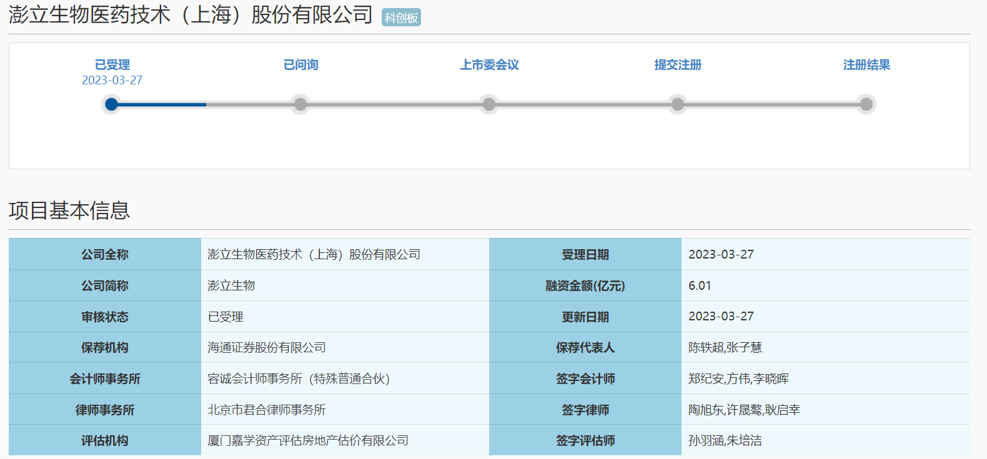Select the 提交注册 stage label
This screenshot has height=459, width=987.
(678, 65)
